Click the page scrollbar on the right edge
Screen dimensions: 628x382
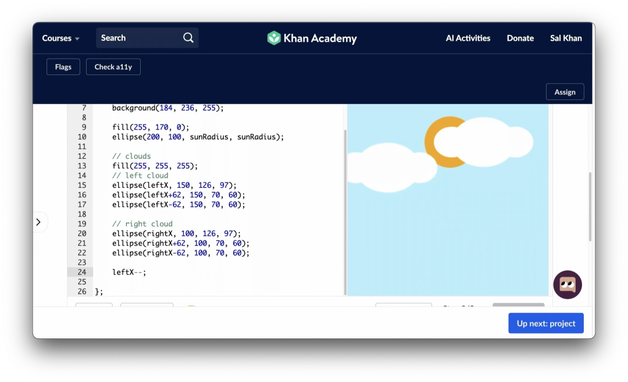click(590, 206)
